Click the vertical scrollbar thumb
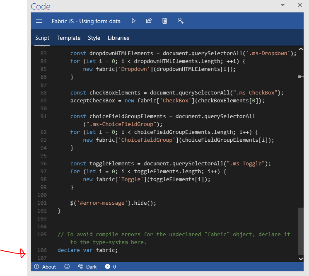 click(301, 231)
